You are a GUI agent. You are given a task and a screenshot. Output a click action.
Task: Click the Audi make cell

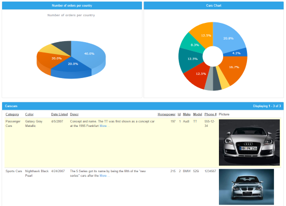186,121
